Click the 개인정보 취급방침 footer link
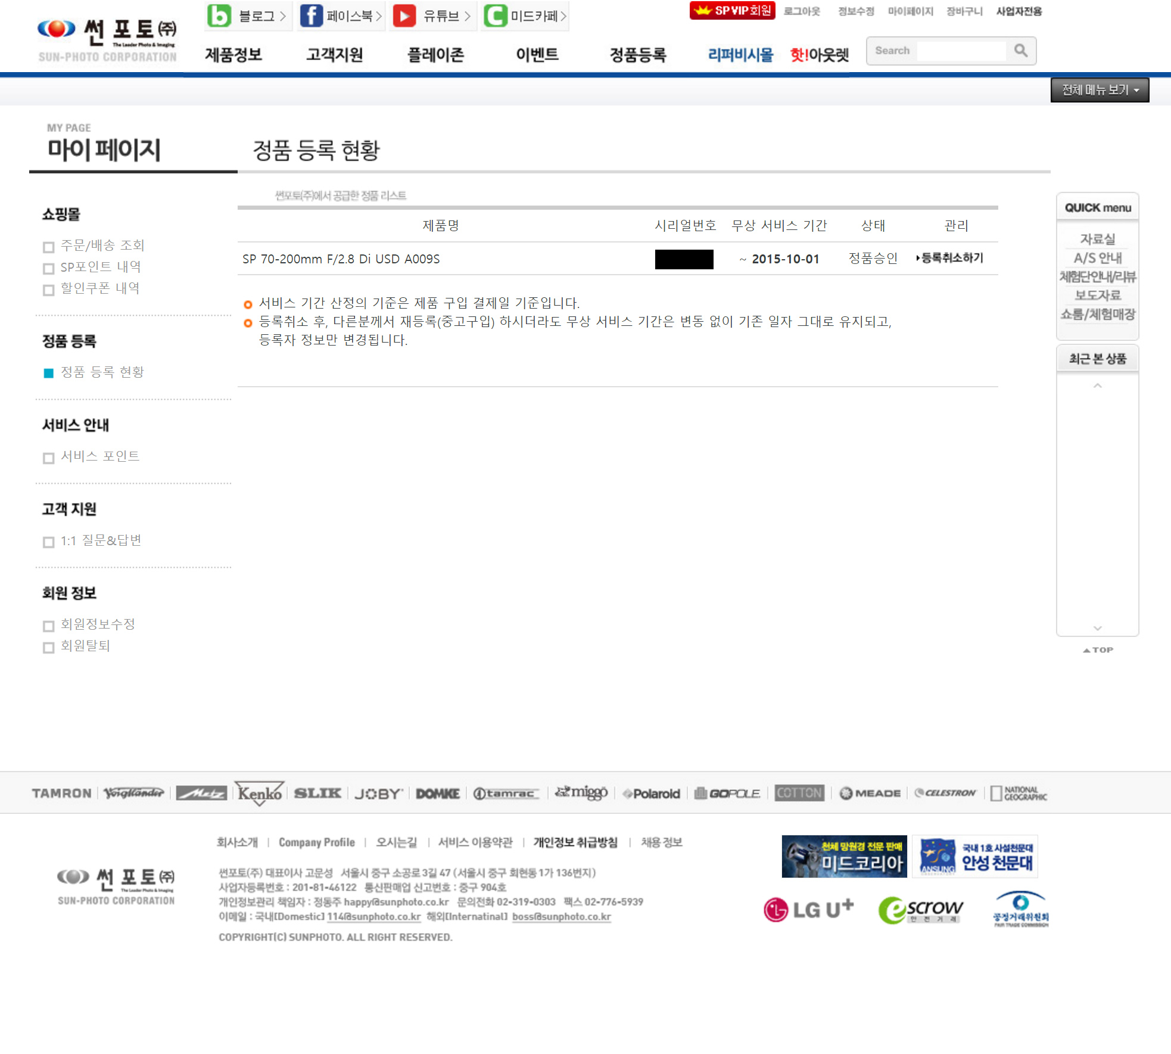This screenshot has height=1054, width=1171. click(575, 842)
